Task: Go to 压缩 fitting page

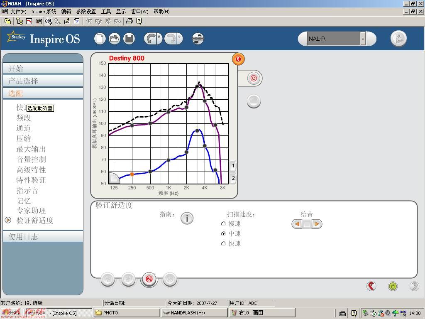Action: coord(24,139)
